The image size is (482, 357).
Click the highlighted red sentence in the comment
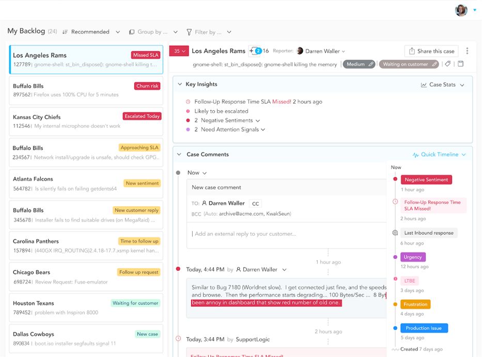(266, 303)
